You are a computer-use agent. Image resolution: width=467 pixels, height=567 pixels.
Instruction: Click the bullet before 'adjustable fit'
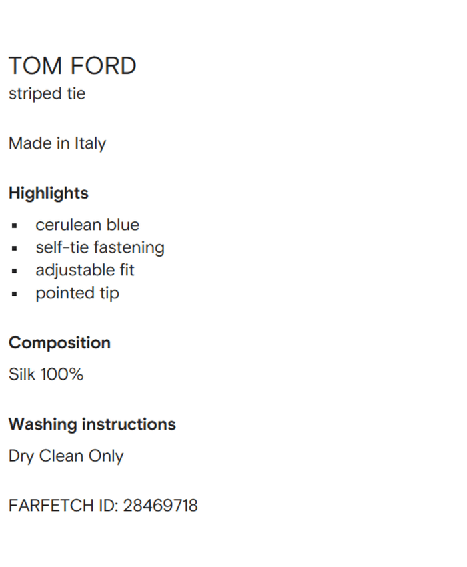tap(14, 271)
